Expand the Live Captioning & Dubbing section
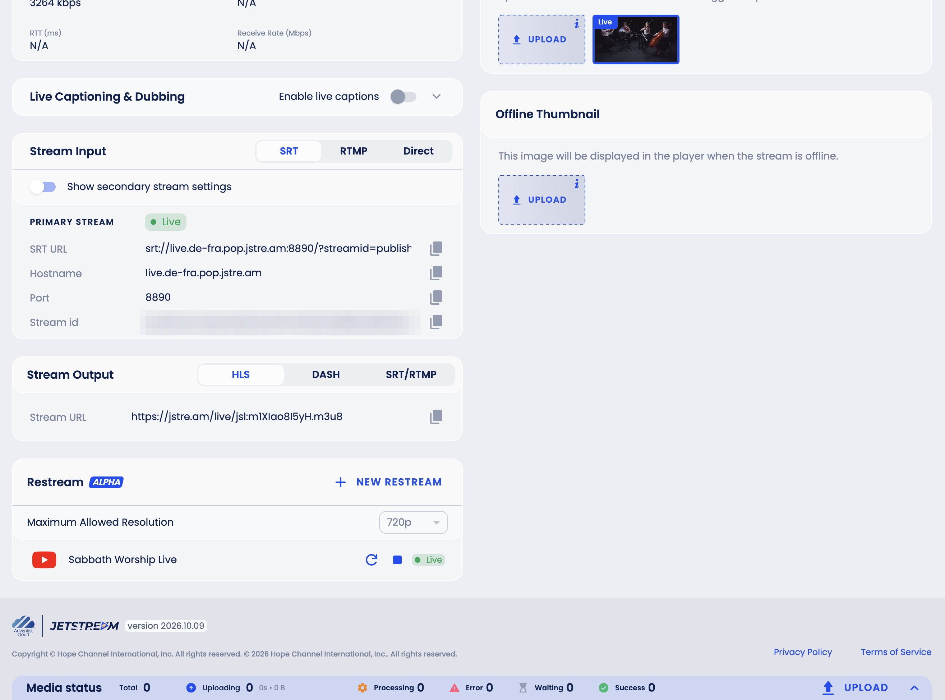The image size is (945, 700). point(436,97)
